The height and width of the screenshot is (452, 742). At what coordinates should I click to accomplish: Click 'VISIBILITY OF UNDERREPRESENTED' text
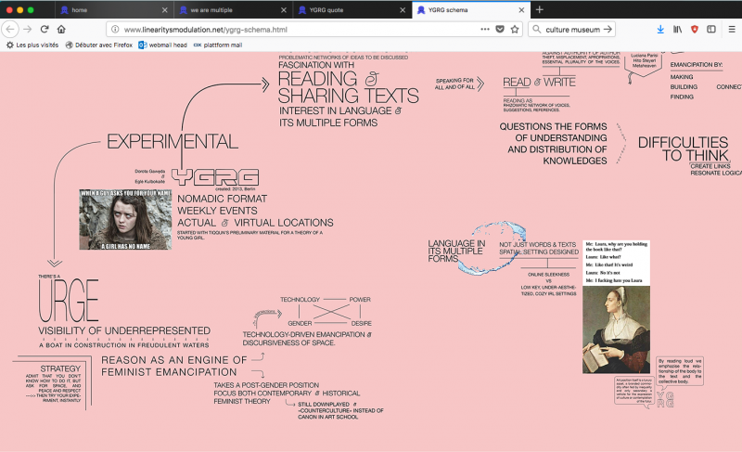124,330
